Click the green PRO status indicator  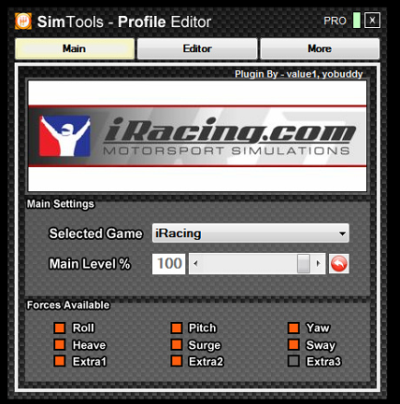point(357,21)
